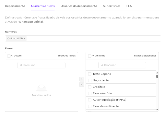This screenshot has height=117, width=166.
Task: Click the move-left arrow transfer button
Action: (x=82, y=84)
